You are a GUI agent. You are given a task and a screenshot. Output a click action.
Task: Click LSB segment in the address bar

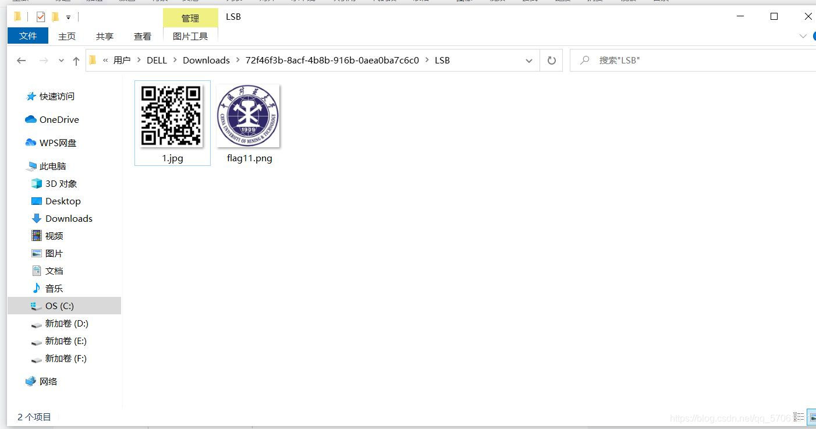tap(442, 60)
